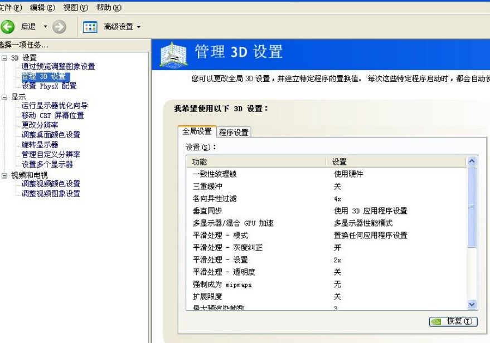Screen dimensions: 490x343
Task: Click the green Back arrow icon
Action: point(7,27)
